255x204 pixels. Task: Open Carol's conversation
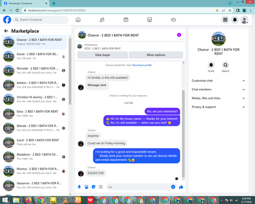(34, 142)
